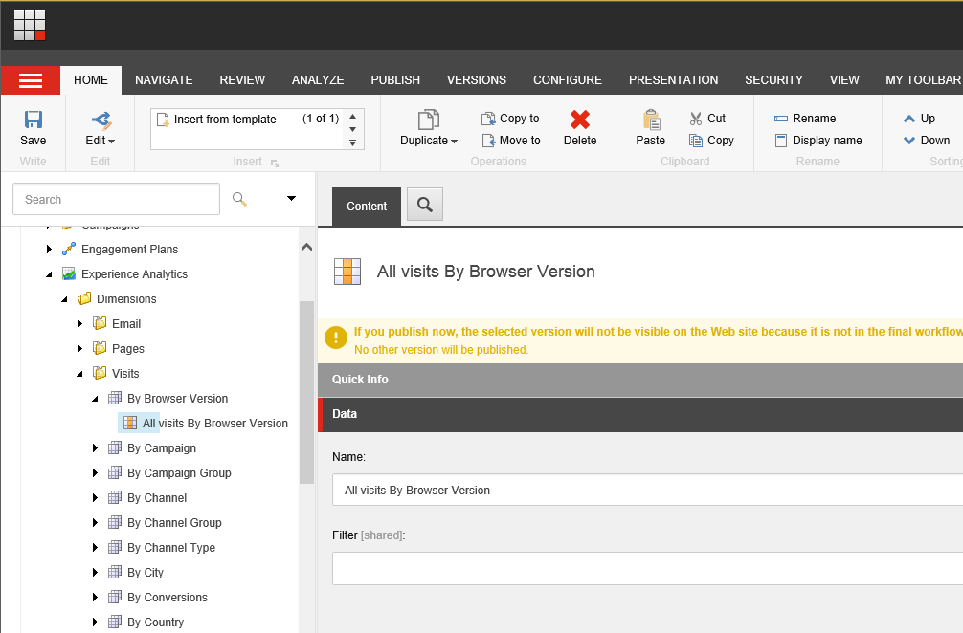Click the search magnifier tab beside Content
The height and width of the screenshot is (633, 963).
(425, 205)
